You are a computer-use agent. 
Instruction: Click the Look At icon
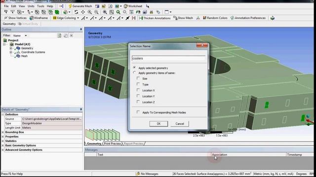pyautogui.click(x=138, y=12)
